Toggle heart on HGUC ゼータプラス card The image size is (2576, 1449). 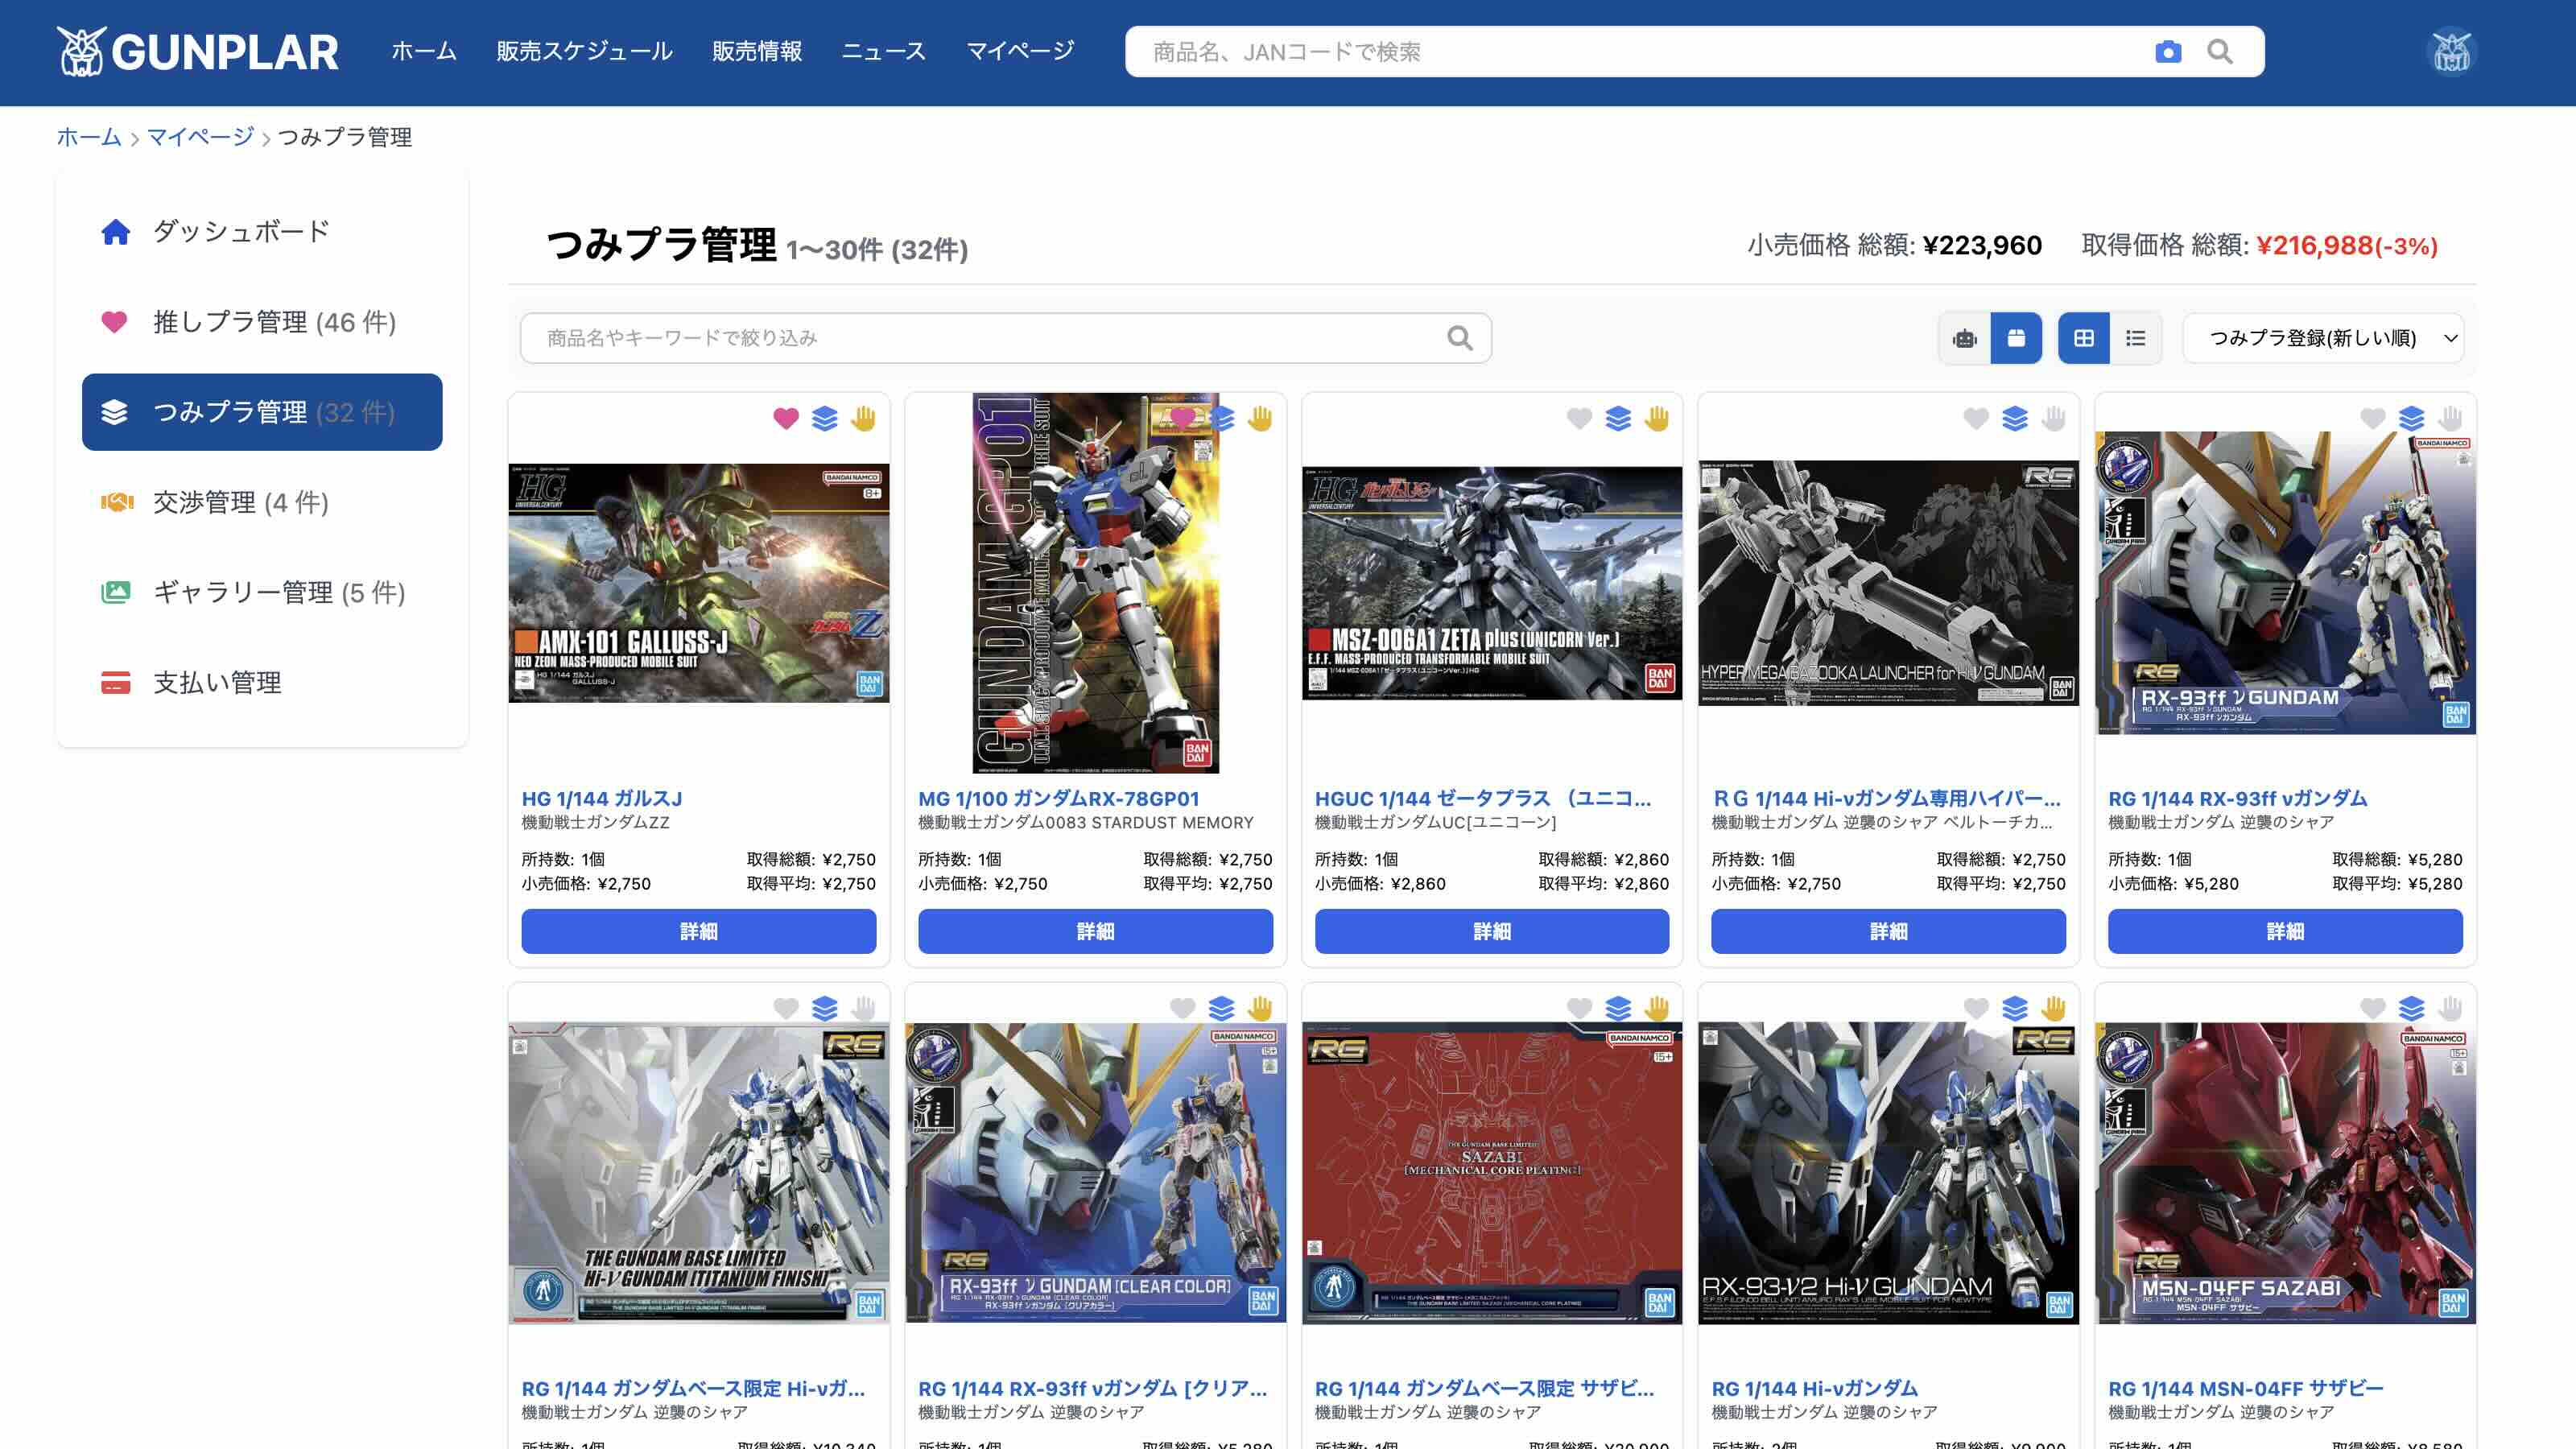[x=1579, y=418]
